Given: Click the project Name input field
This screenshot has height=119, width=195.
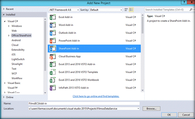Looking at the screenshot, I should (x=84, y=104).
